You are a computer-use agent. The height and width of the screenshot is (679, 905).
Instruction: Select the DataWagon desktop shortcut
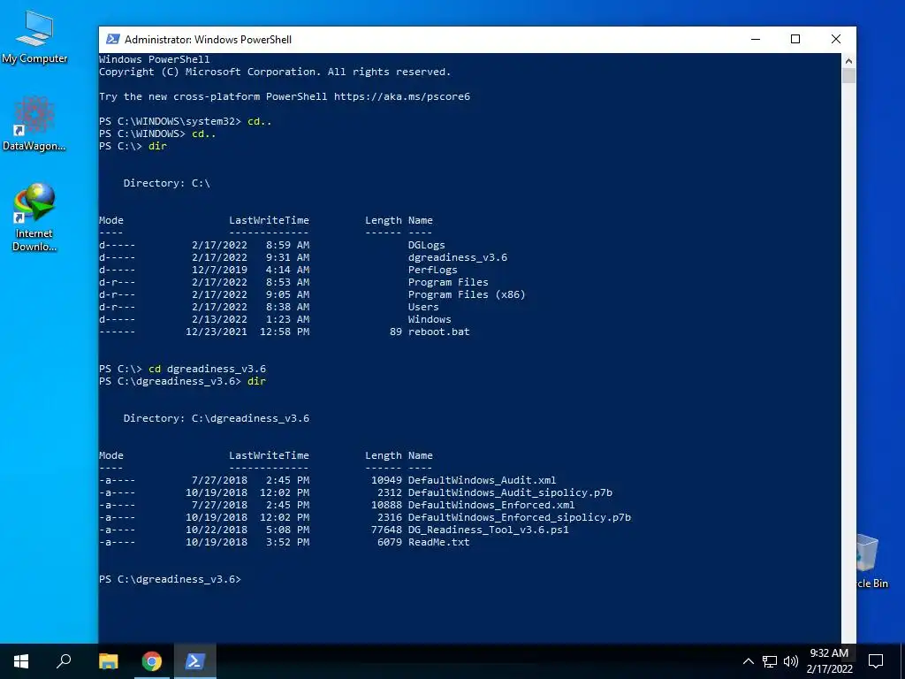(34, 124)
